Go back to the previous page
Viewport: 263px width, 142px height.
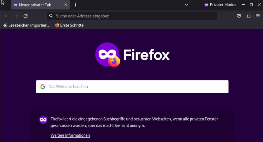click(x=6, y=16)
